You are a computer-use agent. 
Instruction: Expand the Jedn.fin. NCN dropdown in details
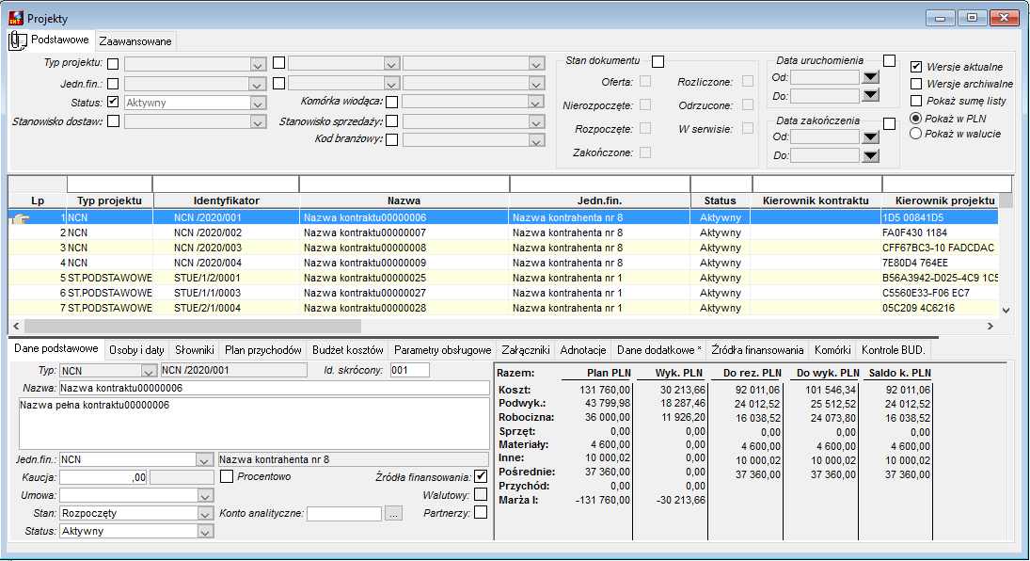204,460
